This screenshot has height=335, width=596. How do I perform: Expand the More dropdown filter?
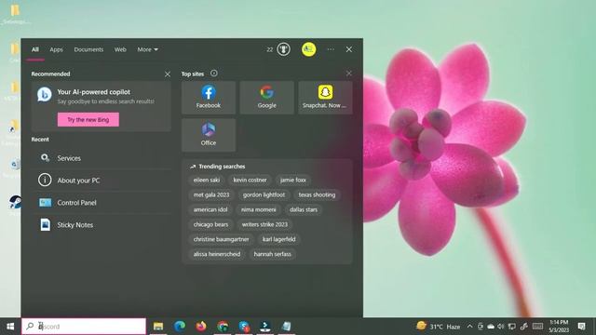pos(147,49)
